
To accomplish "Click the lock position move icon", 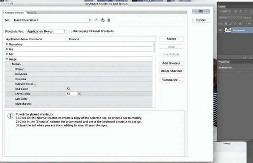I will click(235, 24).
